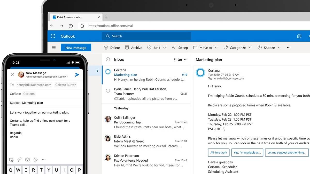
Task: Click the All time work button
Action: coord(219,153)
